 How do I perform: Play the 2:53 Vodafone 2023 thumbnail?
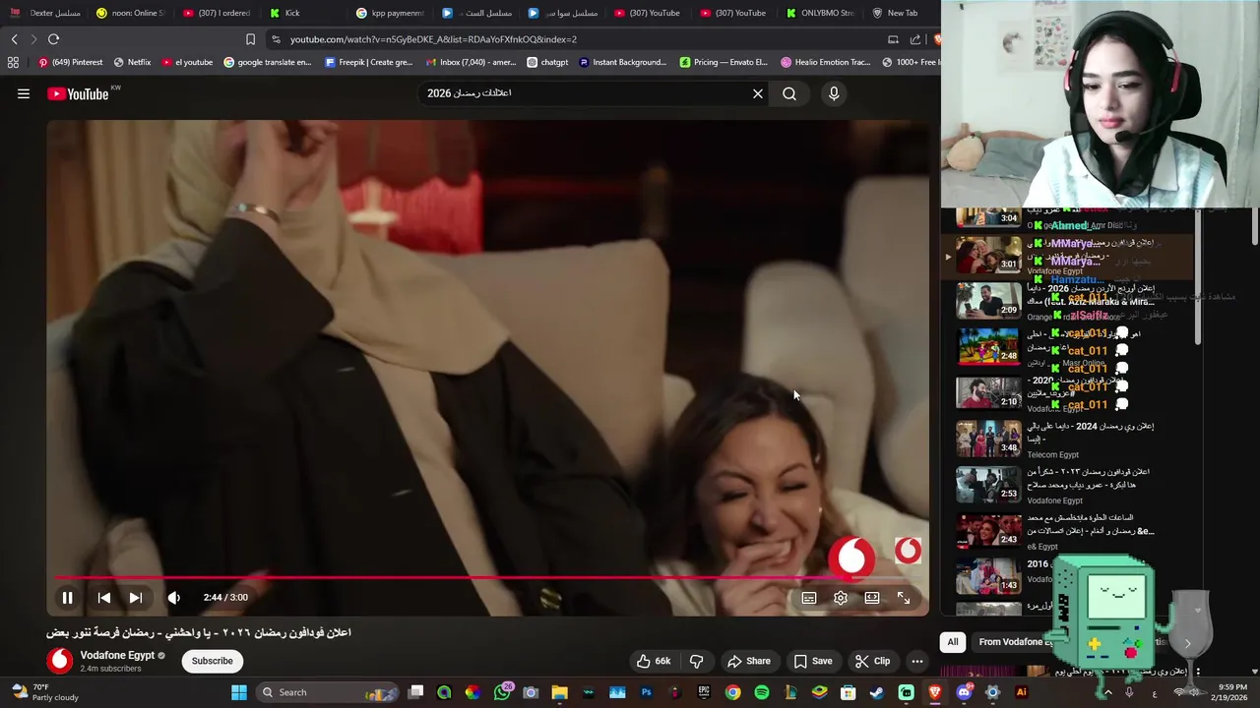[988, 484]
